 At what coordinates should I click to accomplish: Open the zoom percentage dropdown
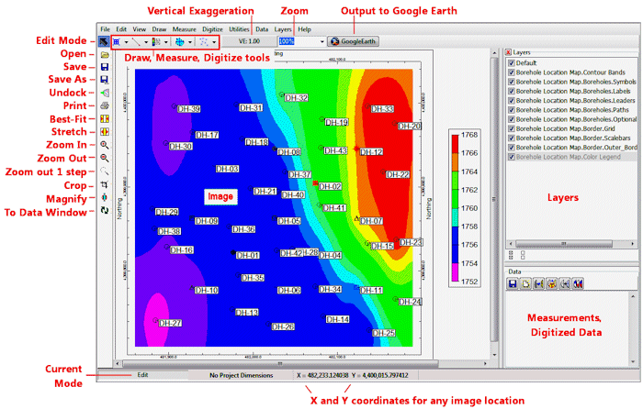click(x=323, y=42)
